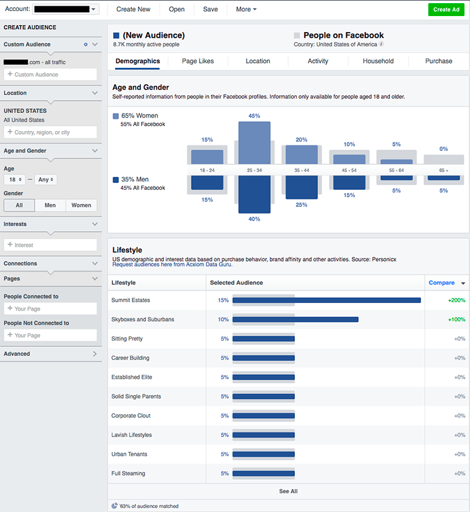Expand the Advanced section arrow
470x512 pixels.
(x=95, y=354)
